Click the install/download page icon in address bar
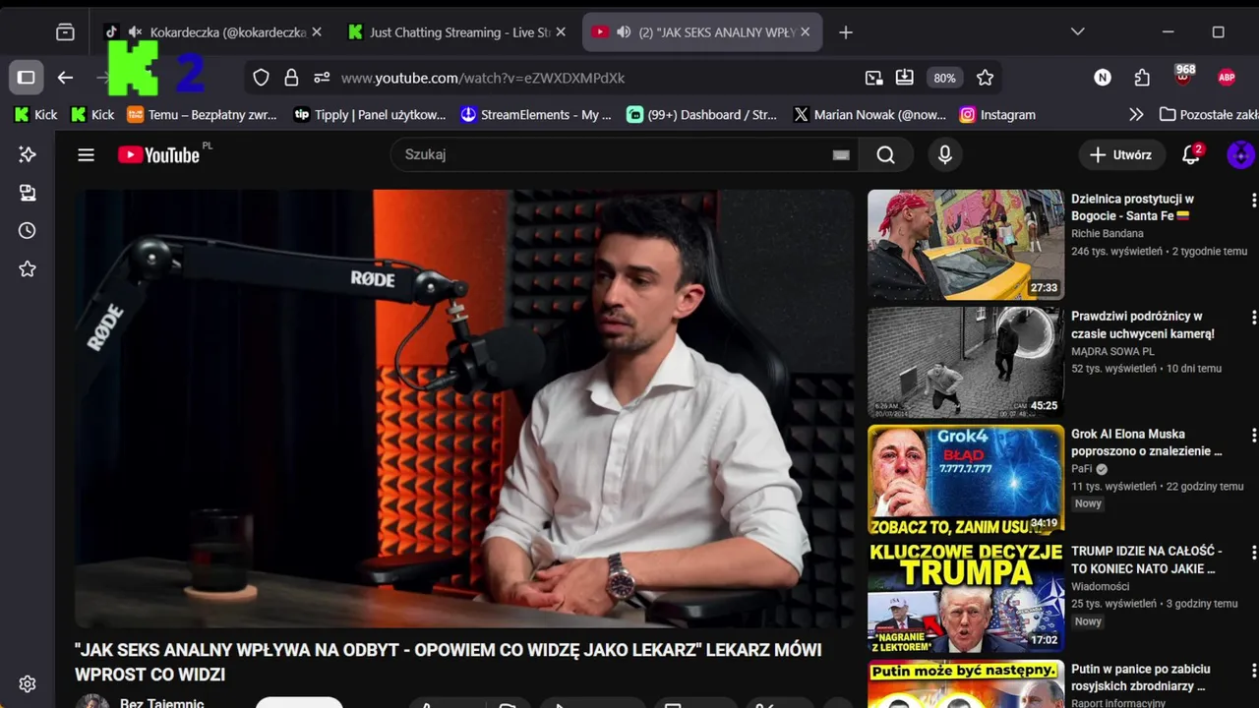 (905, 78)
